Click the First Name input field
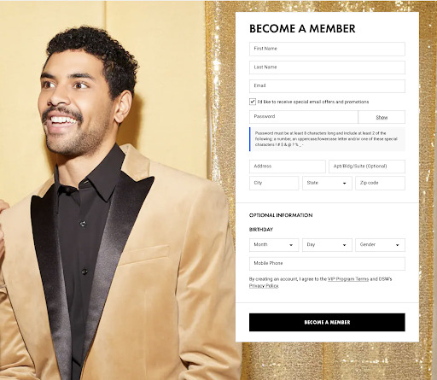 point(327,49)
